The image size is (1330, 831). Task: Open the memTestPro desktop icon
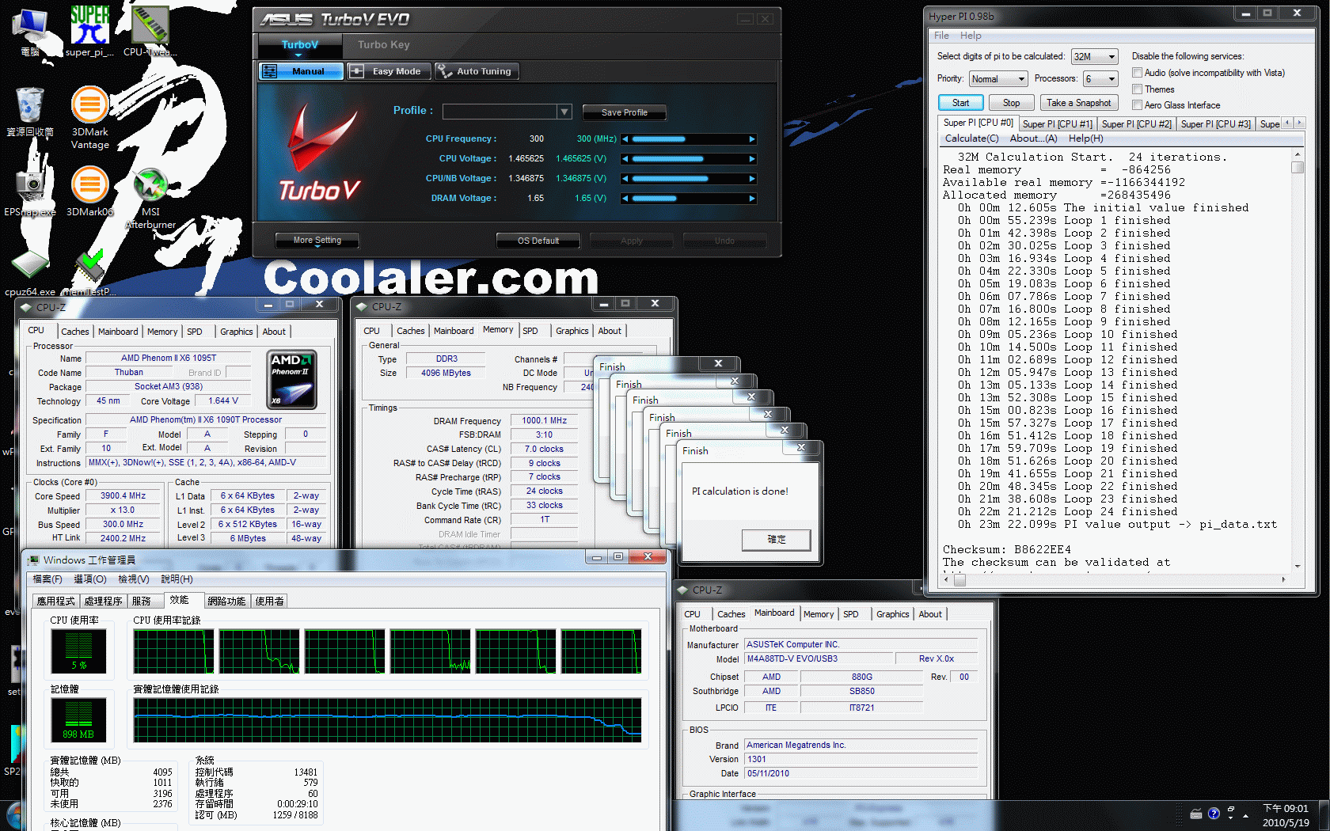click(89, 272)
